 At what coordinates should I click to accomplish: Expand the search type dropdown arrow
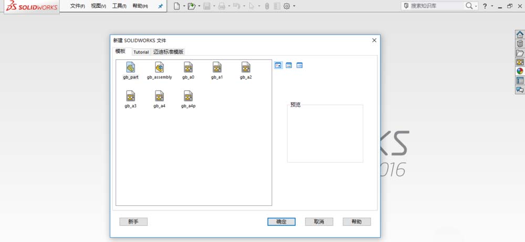point(476,6)
